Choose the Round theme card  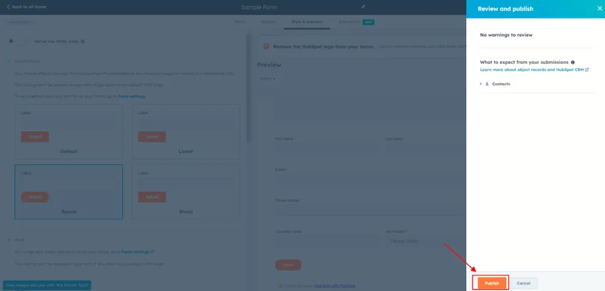click(x=69, y=192)
